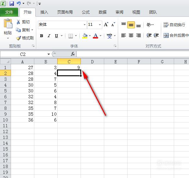Open the font name 宋体 dropdown
189x178 pixels.
[x=84, y=25]
